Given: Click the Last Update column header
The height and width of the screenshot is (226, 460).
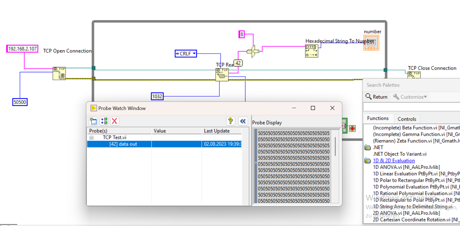Looking at the screenshot, I should pos(222,131).
